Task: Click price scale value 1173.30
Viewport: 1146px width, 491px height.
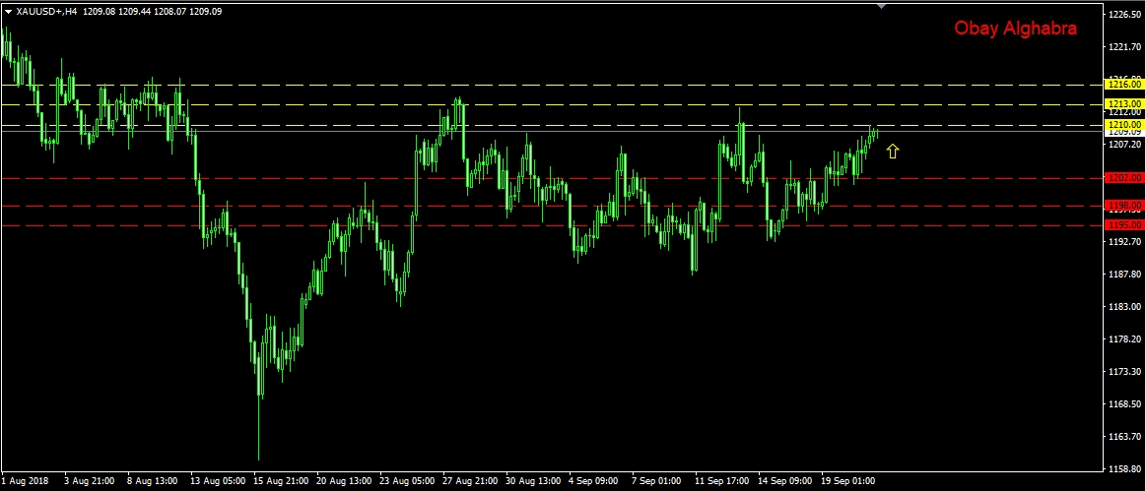Action: tap(1125, 372)
